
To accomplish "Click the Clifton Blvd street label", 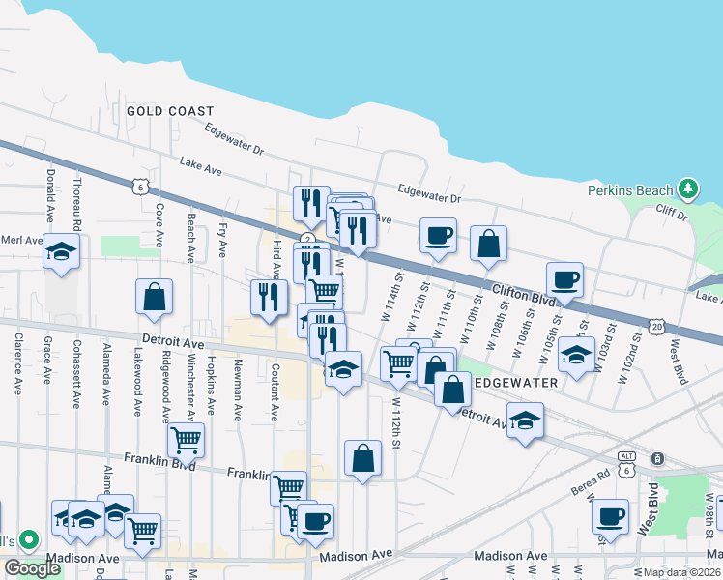I will [523, 295].
